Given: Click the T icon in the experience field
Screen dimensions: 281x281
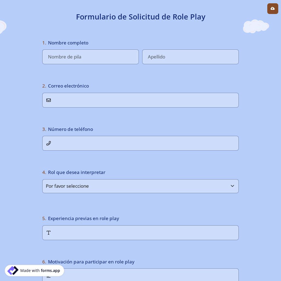Looking at the screenshot, I should pyautogui.click(x=49, y=233).
